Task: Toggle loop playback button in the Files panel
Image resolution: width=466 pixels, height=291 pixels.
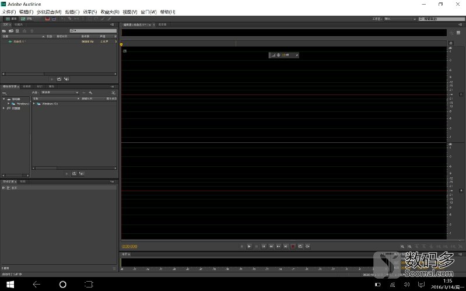Action: coord(59,79)
